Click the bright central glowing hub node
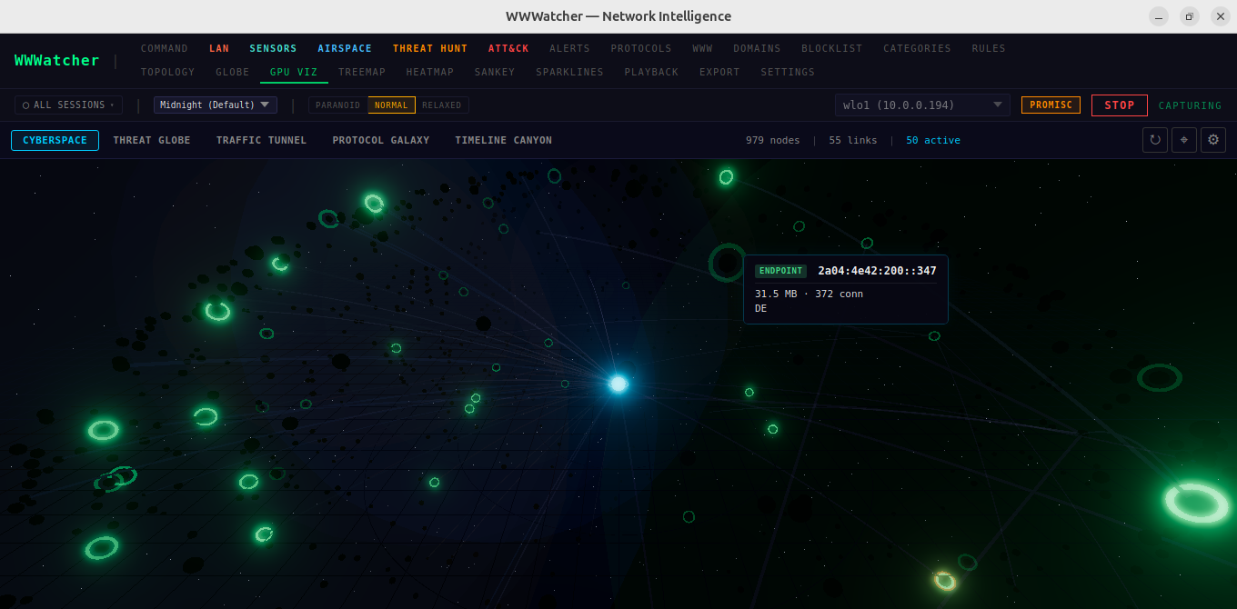Viewport: 1237px width, 609px height. click(x=618, y=384)
